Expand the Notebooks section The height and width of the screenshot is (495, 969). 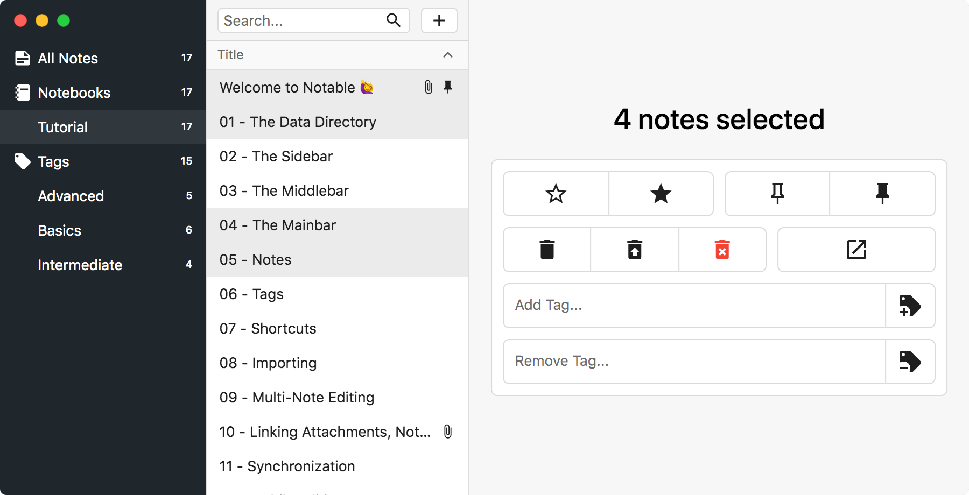(x=74, y=92)
